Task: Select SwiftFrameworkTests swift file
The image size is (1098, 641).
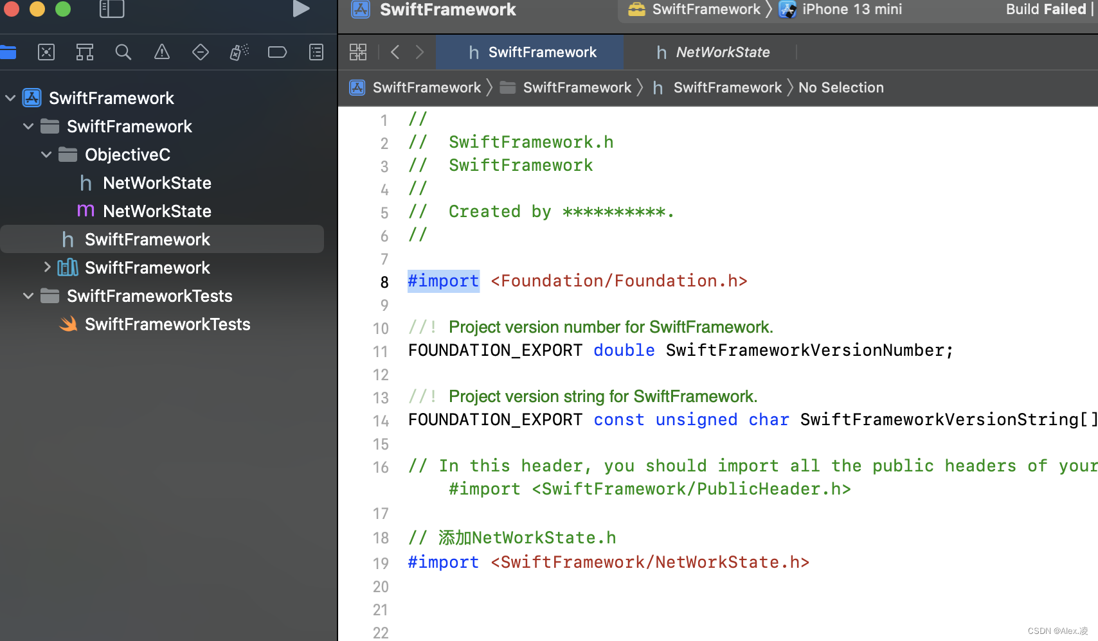Action: click(167, 324)
